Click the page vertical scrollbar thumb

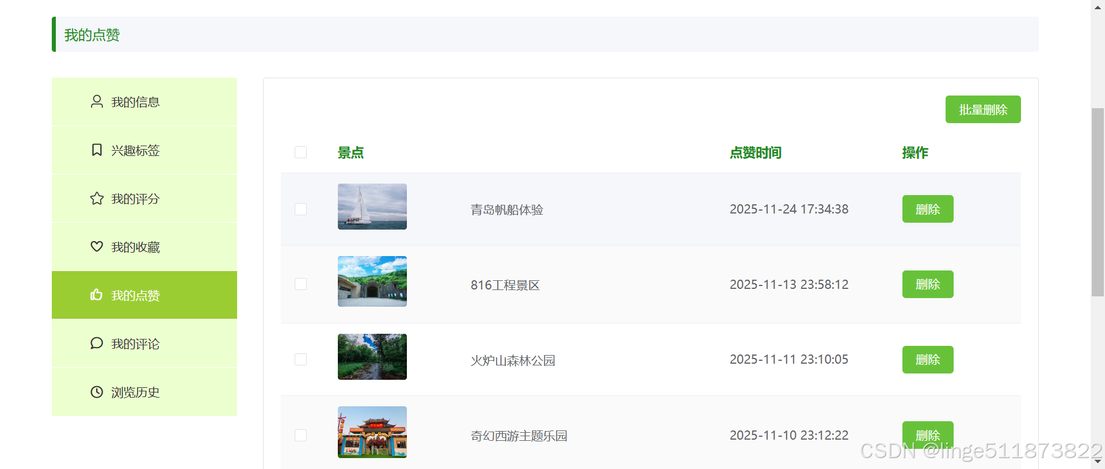tap(1098, 202)
